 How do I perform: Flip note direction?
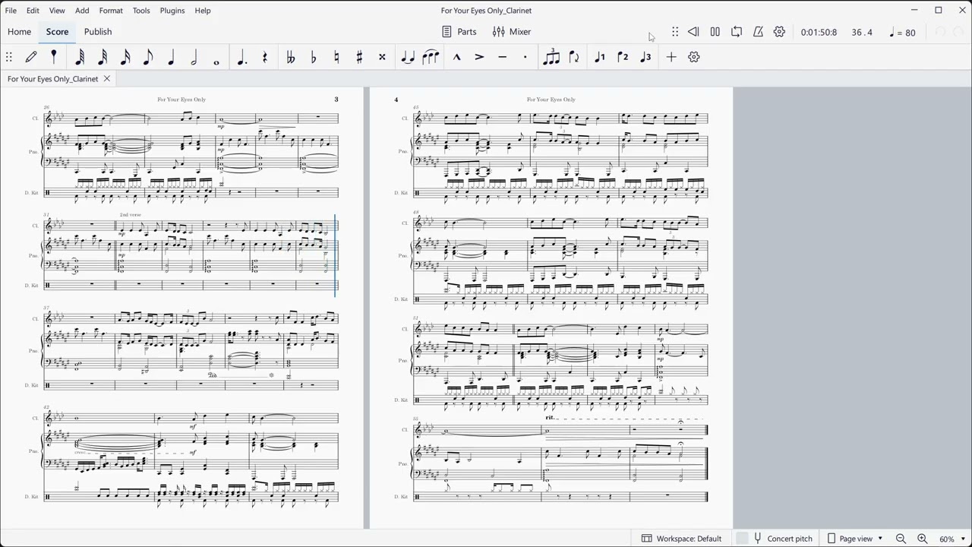(x=574, y=57)
